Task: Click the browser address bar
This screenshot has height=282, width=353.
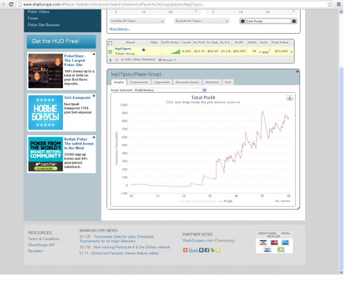Action: click(x=171, y=4)
